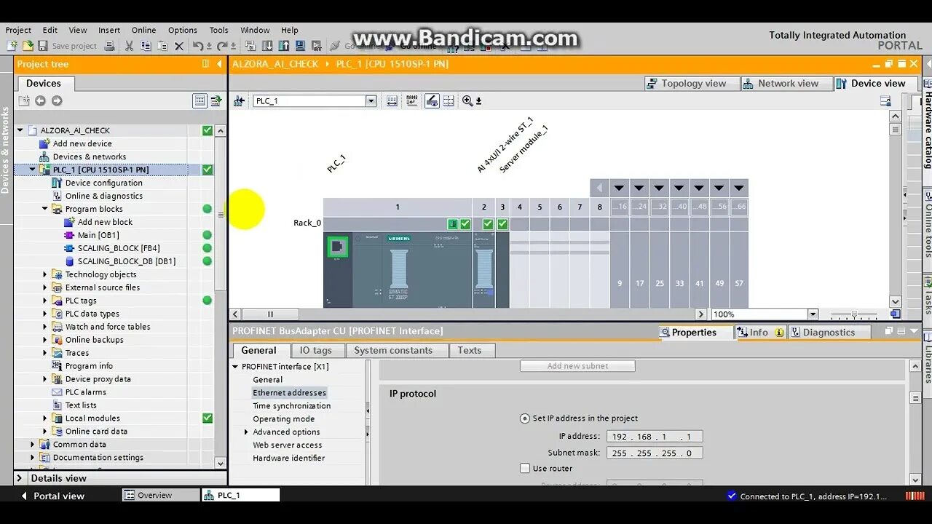Click the IP address input field
Image resolution: width=932 pixels, height=524 pixels.
[655, 437]
